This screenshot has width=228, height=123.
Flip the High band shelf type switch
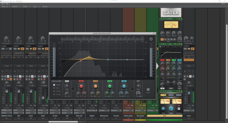(x=132, y=90)
